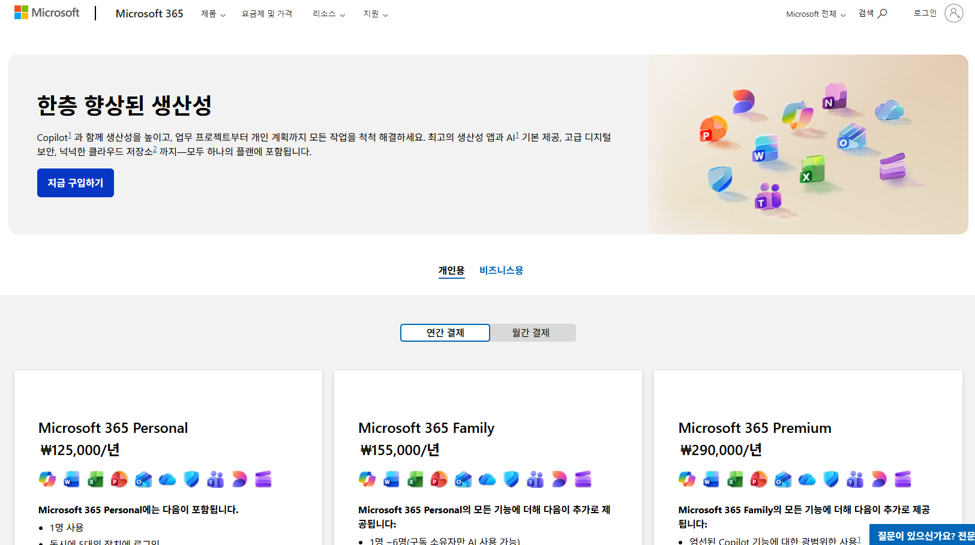Open 요금제 및 가격 menu item
Image resolution: width=975 pixels, height=545 pixels.
pos(267,14)
